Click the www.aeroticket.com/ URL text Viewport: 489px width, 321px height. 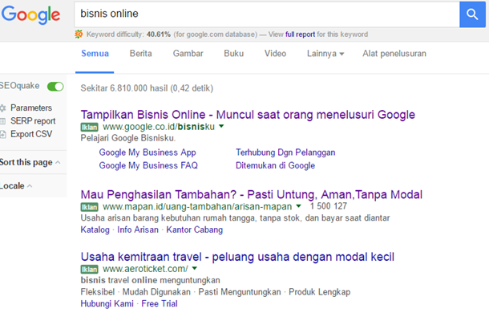coord(146,269)
